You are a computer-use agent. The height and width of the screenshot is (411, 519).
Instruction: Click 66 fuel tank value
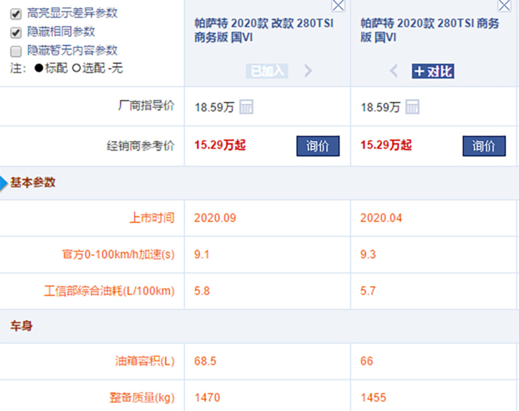[367, 361]
